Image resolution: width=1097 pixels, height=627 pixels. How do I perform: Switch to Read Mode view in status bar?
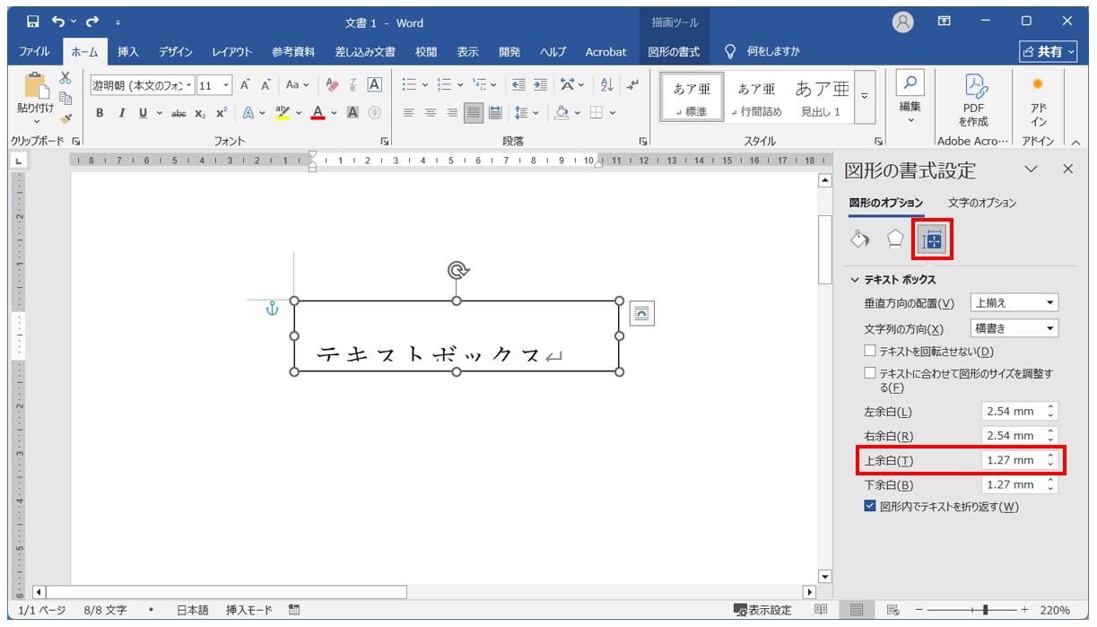click(x=821, y=610)
